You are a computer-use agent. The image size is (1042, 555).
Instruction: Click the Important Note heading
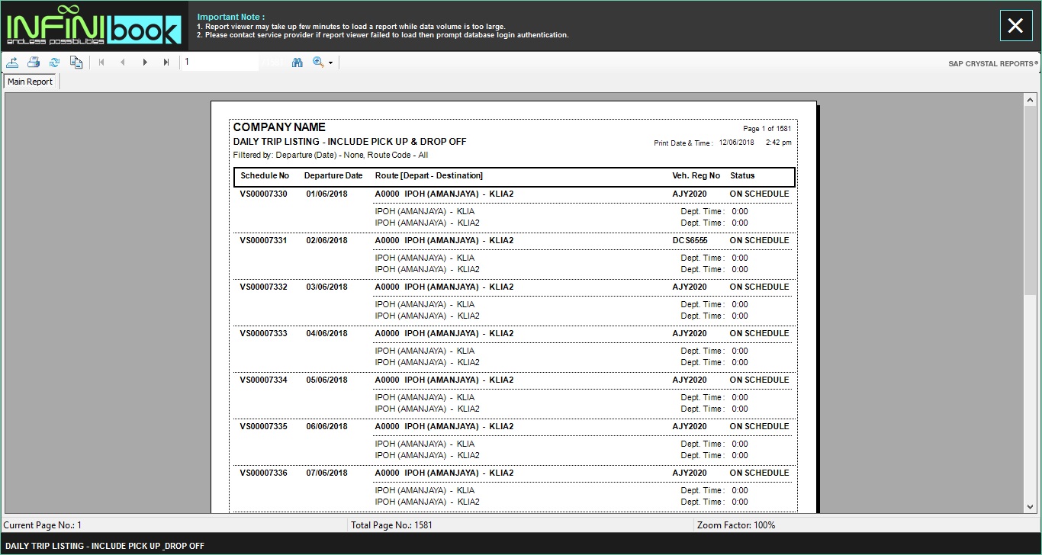[230, 17]
